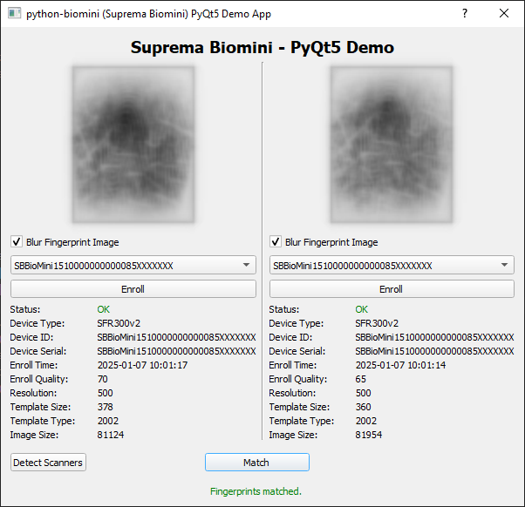
Task: Click the left Image Size value 81124
Action: tap(111, 435)
